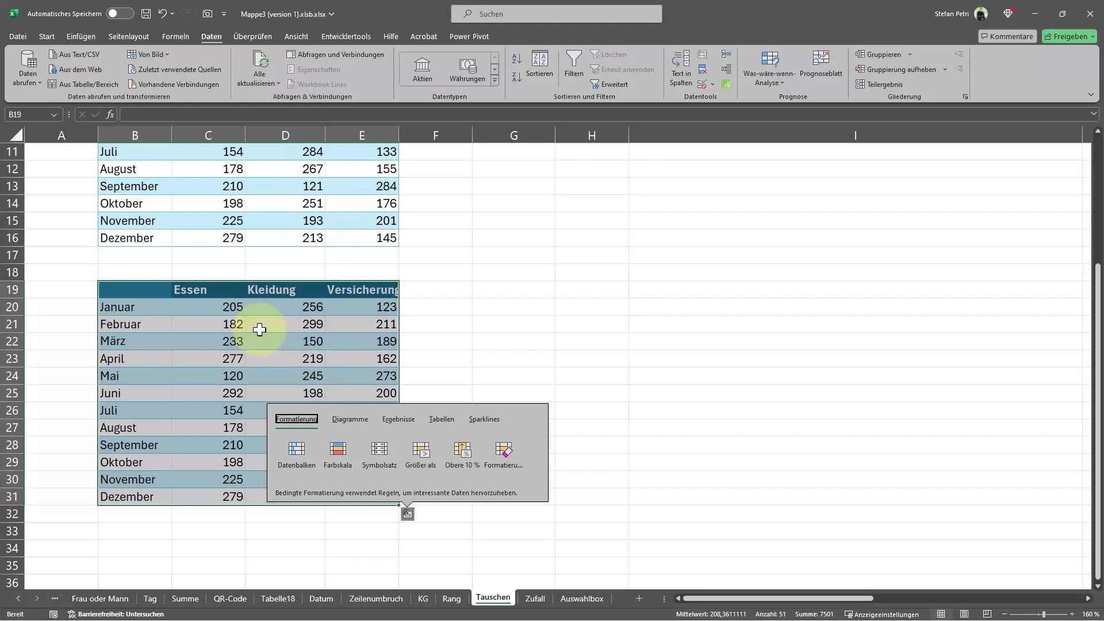Select the cell containing Februar
Viewport: 1104px width, 621px height.
pos(135,324)
